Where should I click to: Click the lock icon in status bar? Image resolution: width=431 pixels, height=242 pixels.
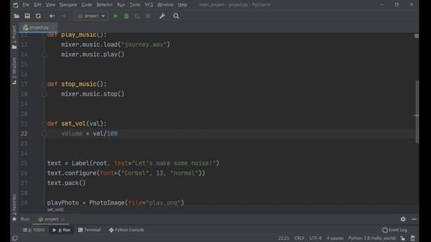pos(403,238)
